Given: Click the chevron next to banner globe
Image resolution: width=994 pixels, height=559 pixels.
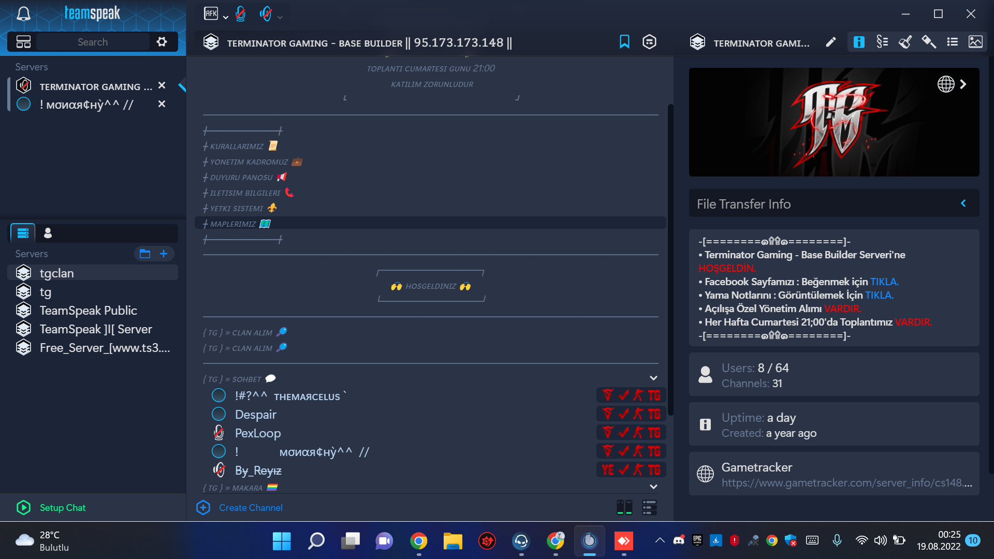Looking at the screenshot, I should (963, 84).
